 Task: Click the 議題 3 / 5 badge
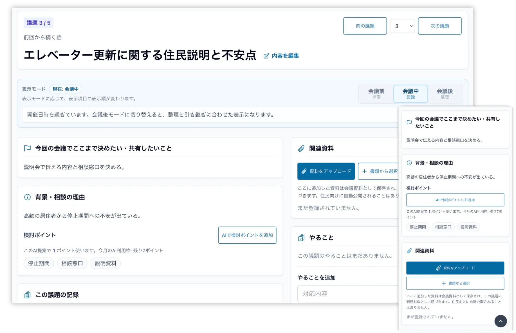39,23
